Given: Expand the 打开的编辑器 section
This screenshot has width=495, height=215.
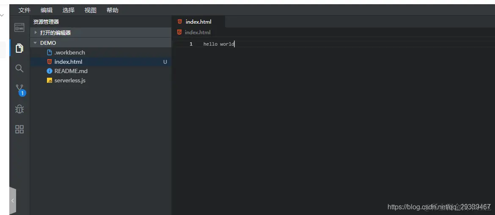Looking at the screenshot, I should (x=100, y=33).
